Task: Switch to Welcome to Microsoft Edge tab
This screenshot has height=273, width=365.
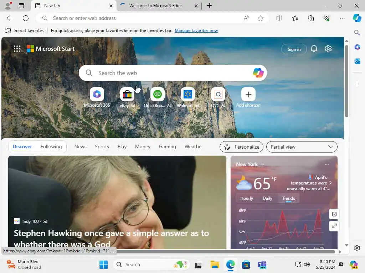Action: (159, 6)
